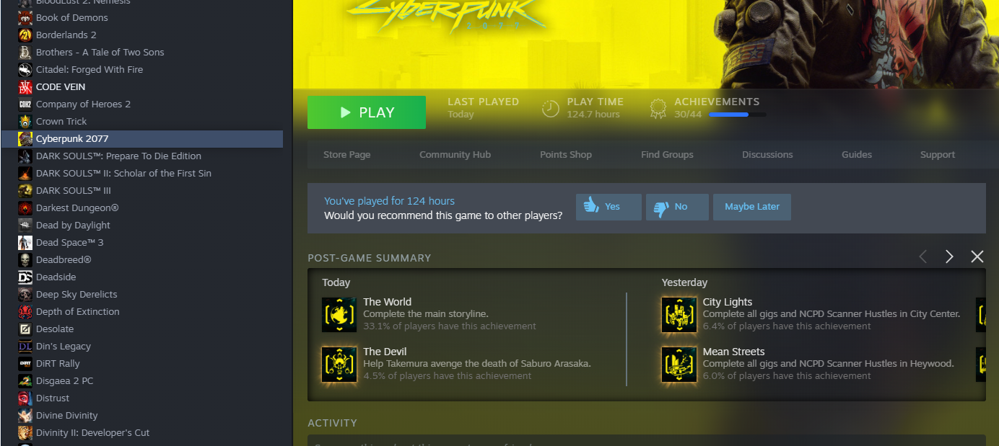Click 'You've played for 124 hours' text

pos(390,201)
